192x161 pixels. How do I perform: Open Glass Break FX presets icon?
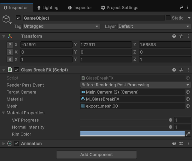pos(181,70)
